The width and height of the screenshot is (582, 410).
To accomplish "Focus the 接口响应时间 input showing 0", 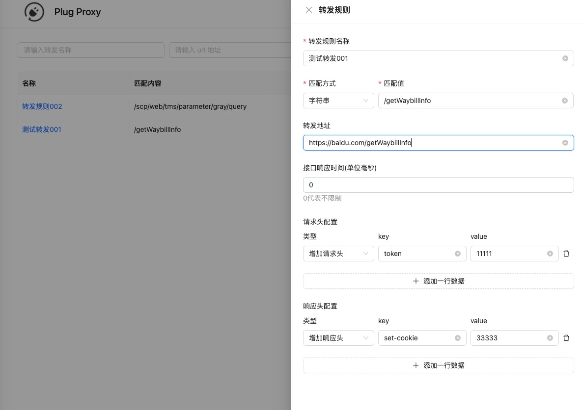I will pos(439,185).
